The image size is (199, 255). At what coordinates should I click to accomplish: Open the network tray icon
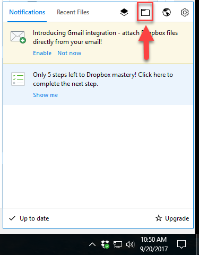click(x=118, y=244)
